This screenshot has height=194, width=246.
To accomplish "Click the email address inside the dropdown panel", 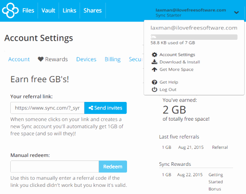I will pyautogui.click(x=194, y=28).
